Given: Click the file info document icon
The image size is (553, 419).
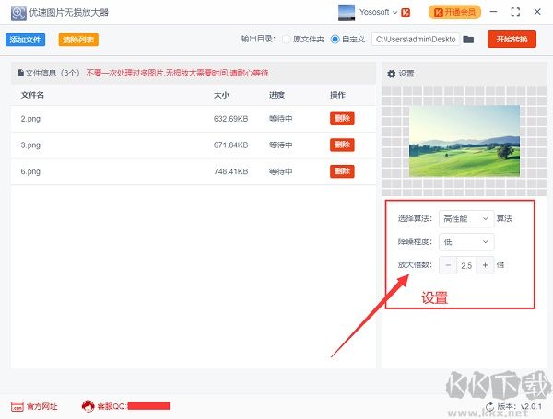Looking at the screenshot, I should (21, 73).
